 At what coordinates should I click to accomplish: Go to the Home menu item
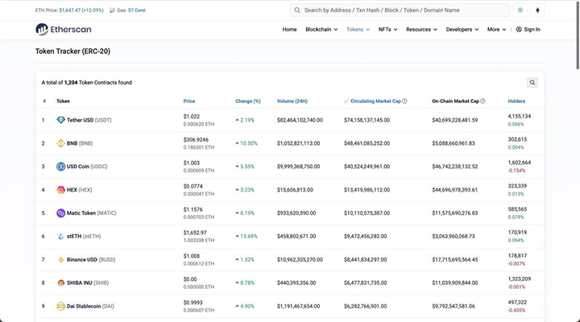[x=289, y=30]
